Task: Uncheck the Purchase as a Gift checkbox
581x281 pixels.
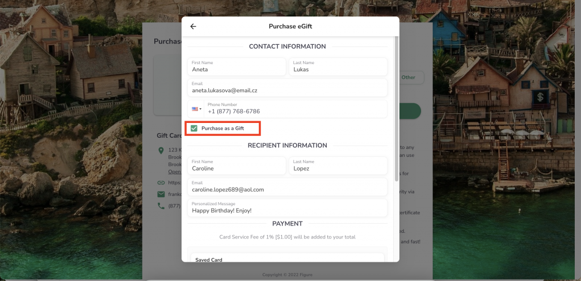Action: (x=194, y=128)
